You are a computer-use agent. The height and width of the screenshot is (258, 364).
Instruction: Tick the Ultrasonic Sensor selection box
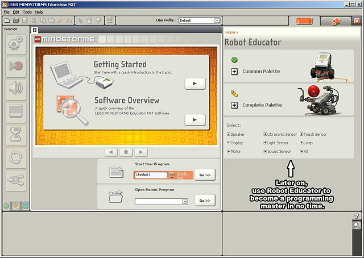(266, 134)
